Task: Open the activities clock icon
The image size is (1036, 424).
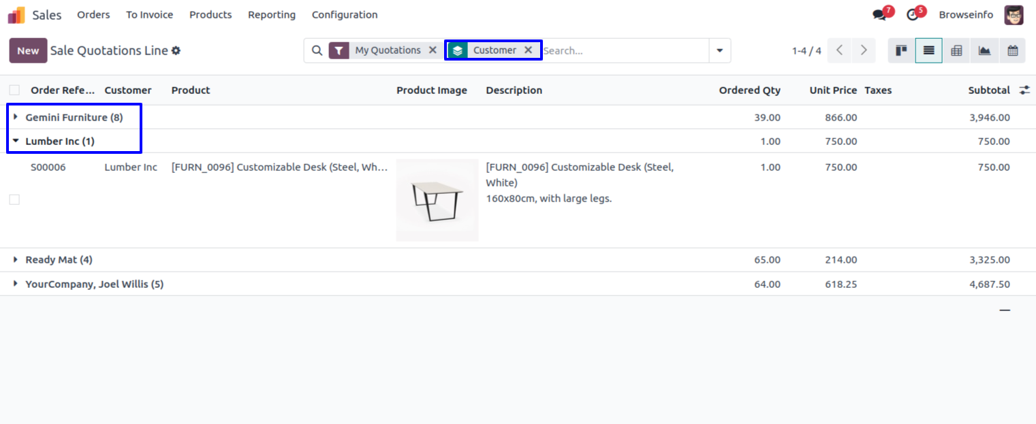Action: point(913,15)
